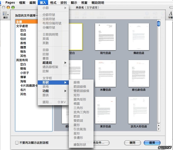Select 傳單 category

click(23, 77)
